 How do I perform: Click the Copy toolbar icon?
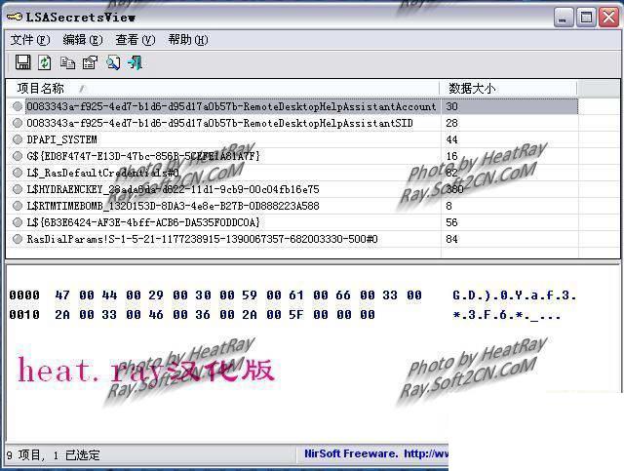pyautogui.click(x=67, y=63)
